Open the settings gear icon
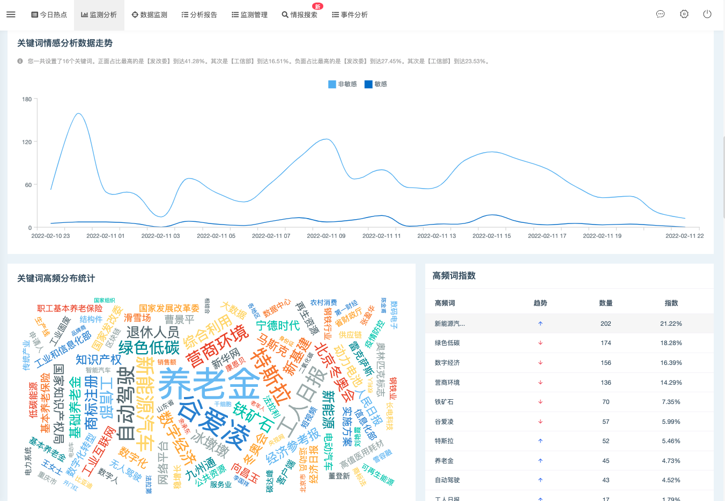This screenshot has width=725, height=501. (684, 14)
